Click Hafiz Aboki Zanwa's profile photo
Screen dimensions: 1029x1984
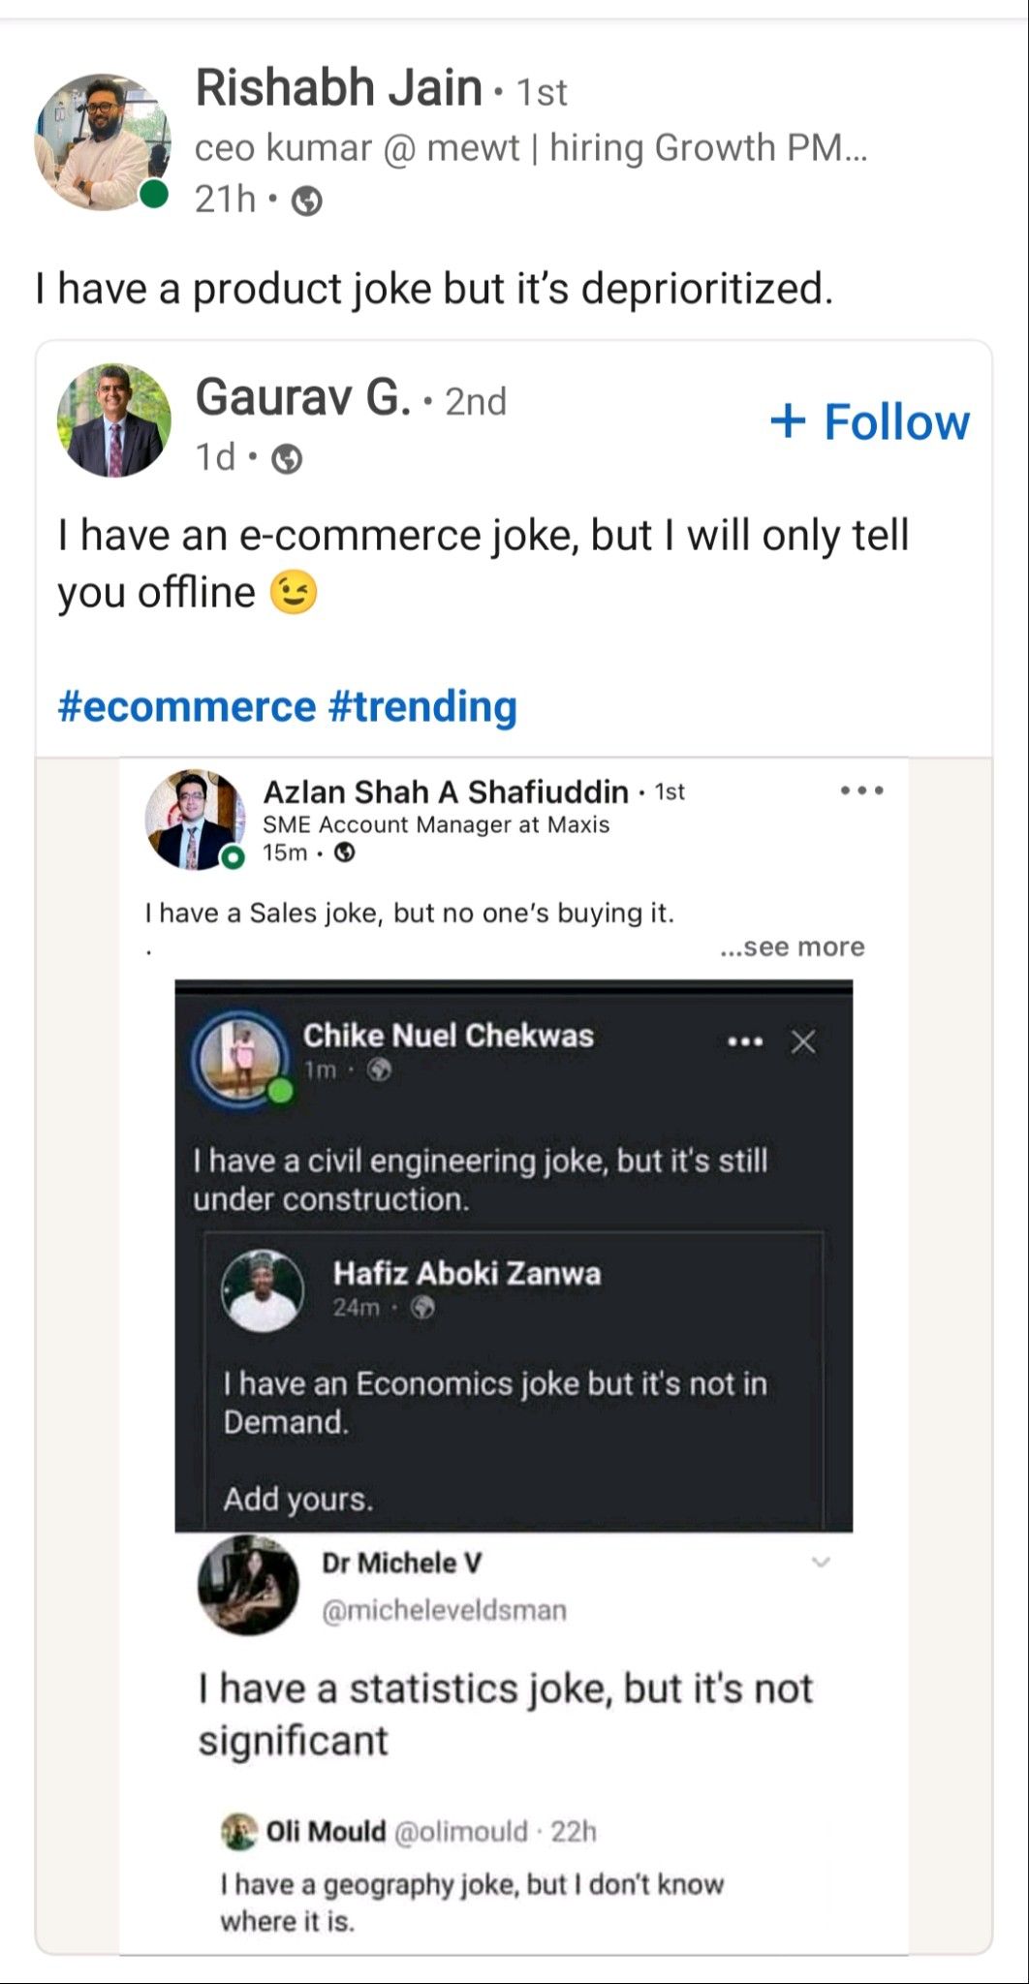(263, 1290)
